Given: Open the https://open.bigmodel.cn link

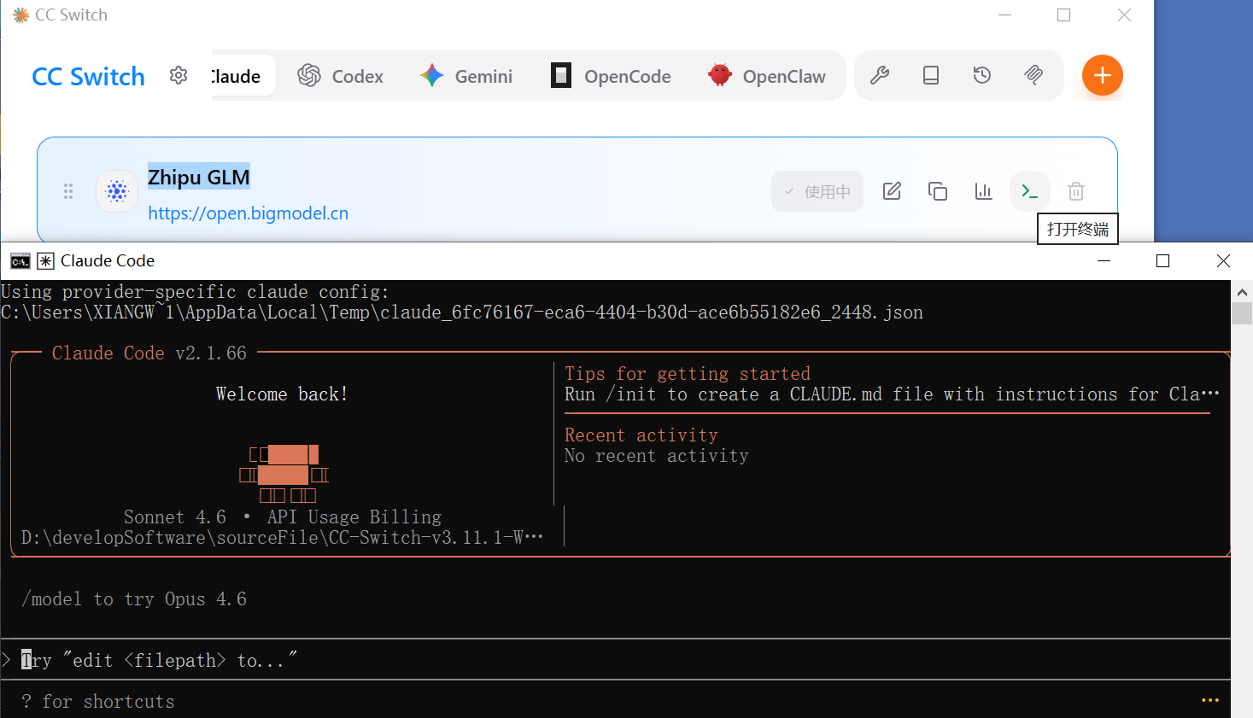Looking at the screenshot, I should pos(249,213).
